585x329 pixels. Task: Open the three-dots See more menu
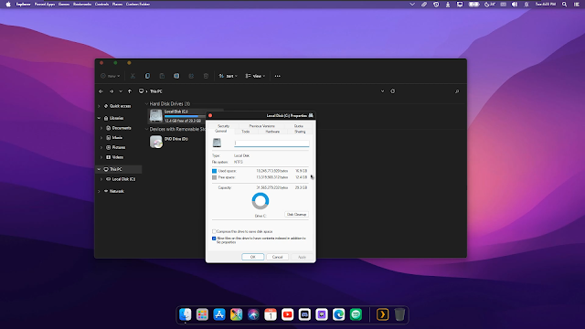(x=278, y=76)
